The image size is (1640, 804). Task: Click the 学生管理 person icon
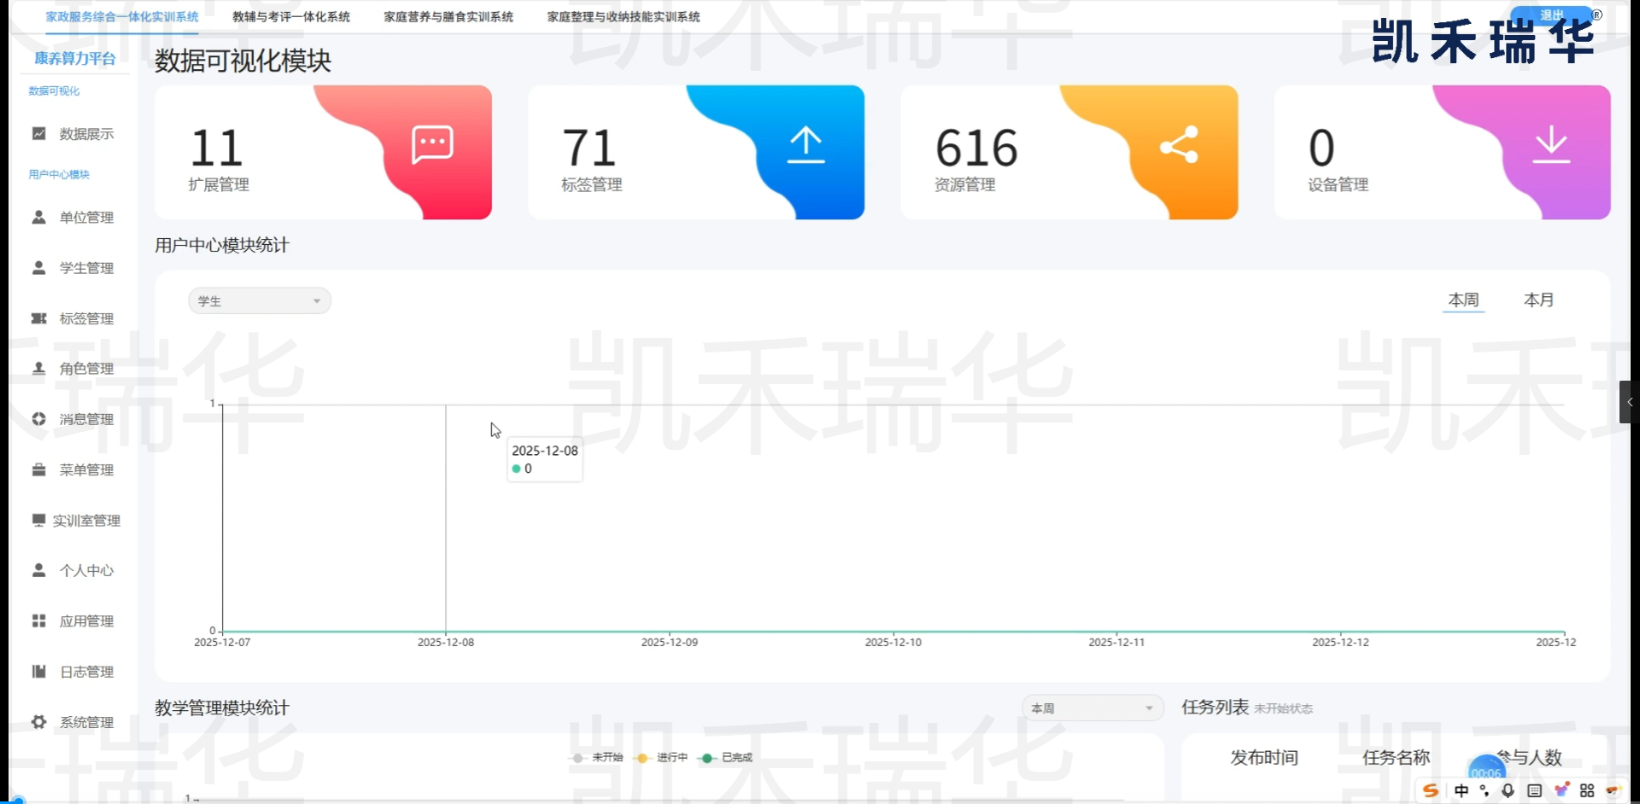pyautogui.click(x=38, y=267)
